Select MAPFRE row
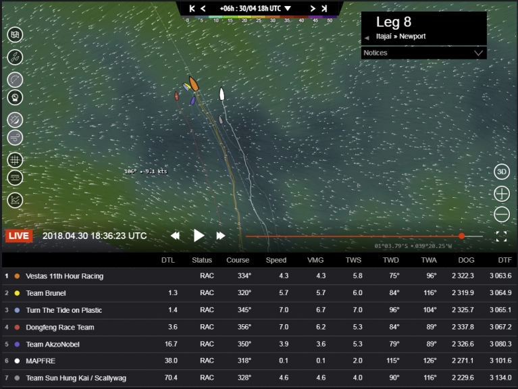The width and height of the screenshot is (518, 389). [x=259, y=361]
